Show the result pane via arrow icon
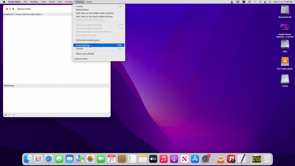 point(10,115)
